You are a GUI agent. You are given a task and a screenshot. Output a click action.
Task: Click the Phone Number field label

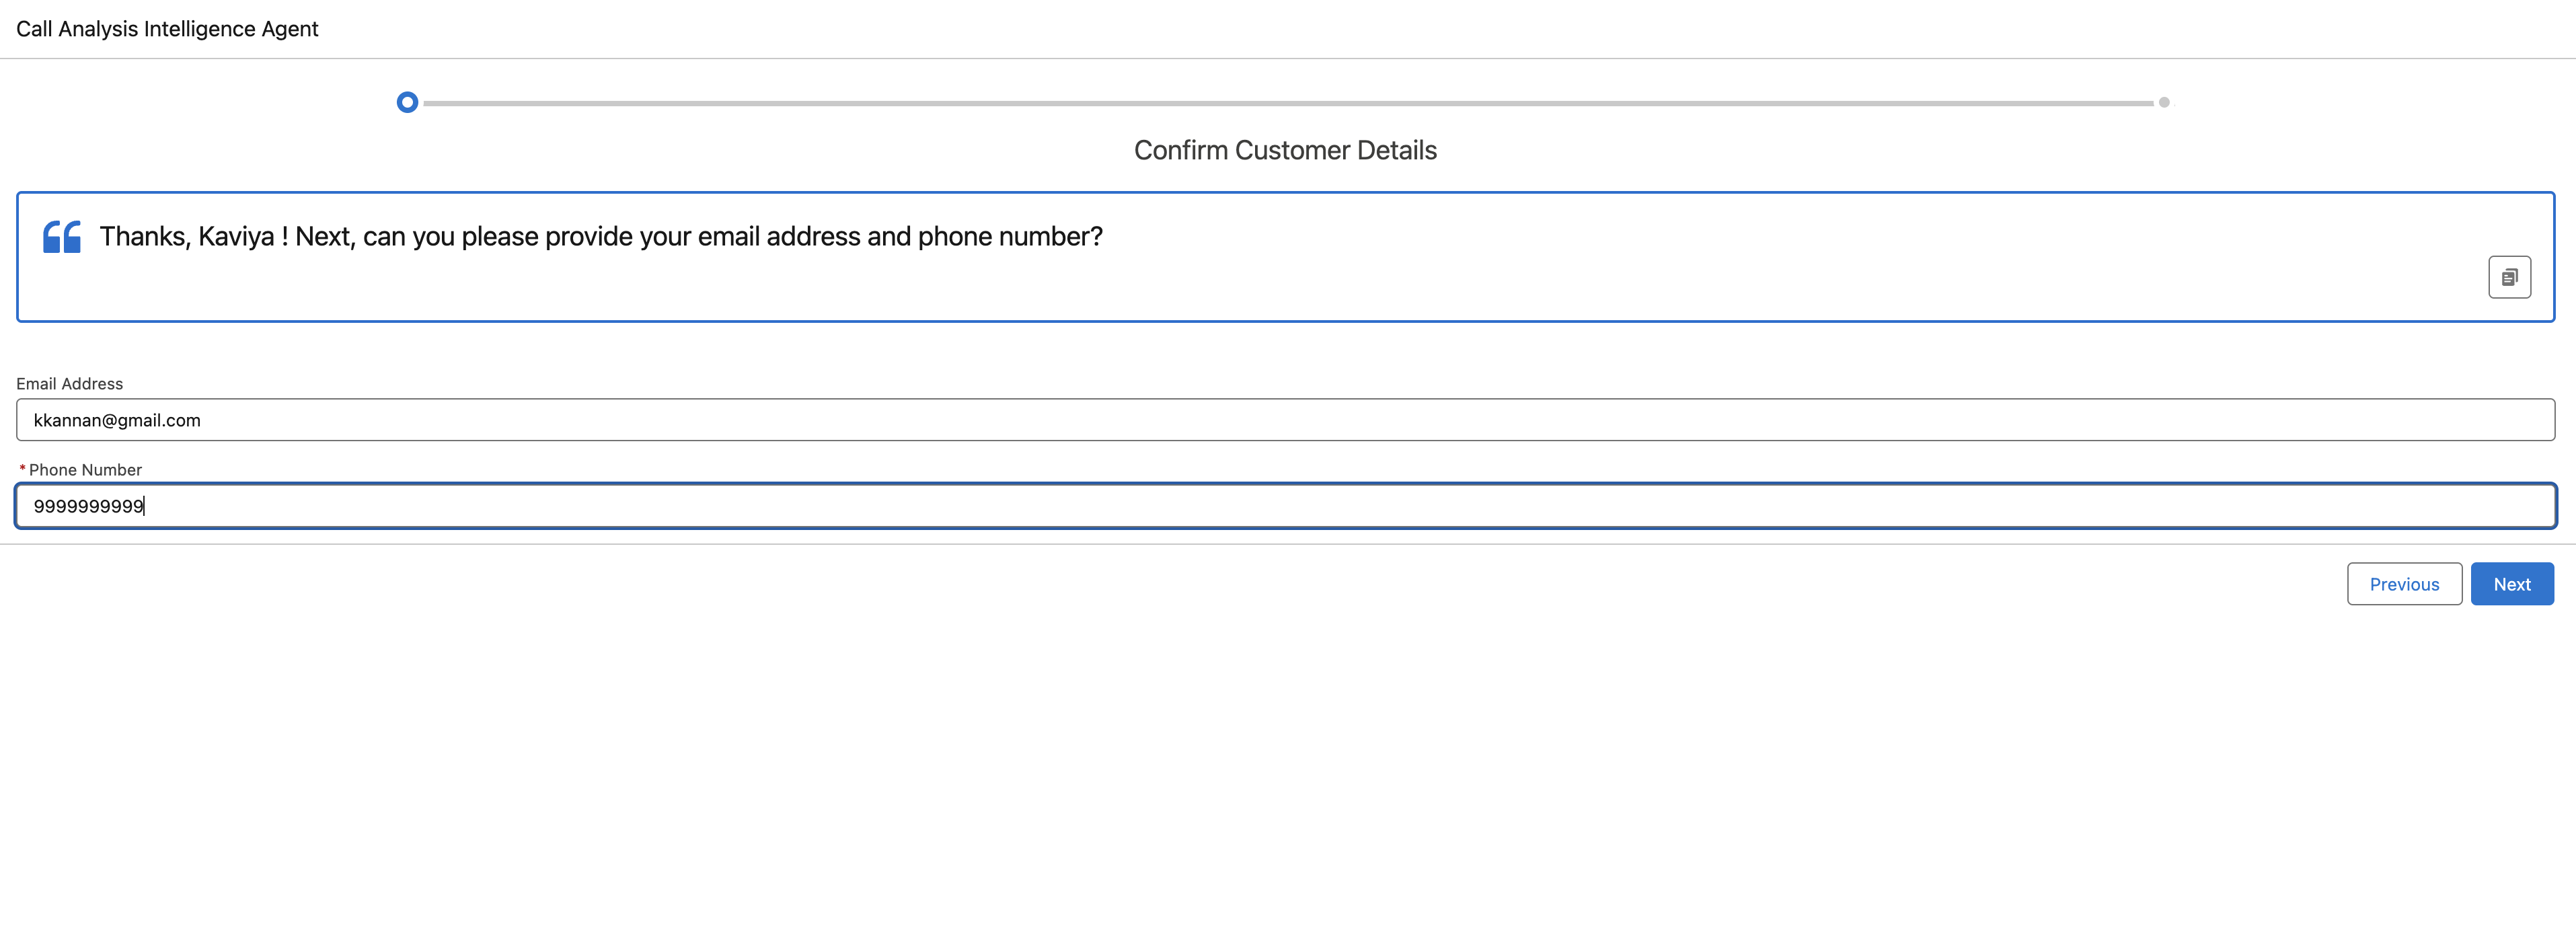(x=85, y=470)
